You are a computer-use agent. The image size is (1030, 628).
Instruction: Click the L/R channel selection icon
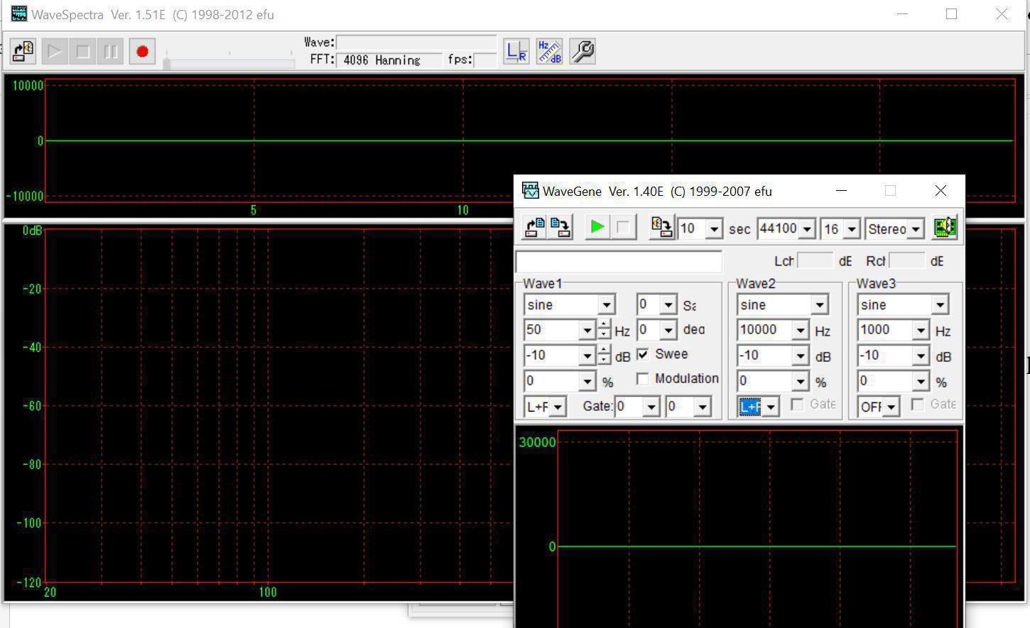(x=516, y=52)
